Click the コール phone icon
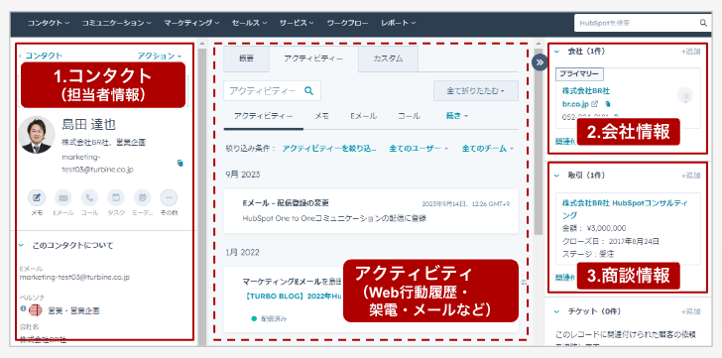The width and height of the screenshot is (722, 358). (x=89, y=198)
